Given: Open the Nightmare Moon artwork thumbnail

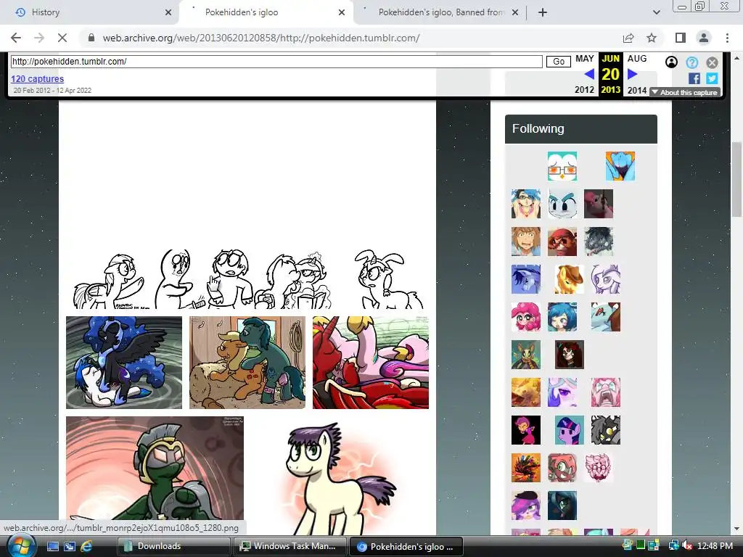Looking at the screenshot, I should (124, 363).
